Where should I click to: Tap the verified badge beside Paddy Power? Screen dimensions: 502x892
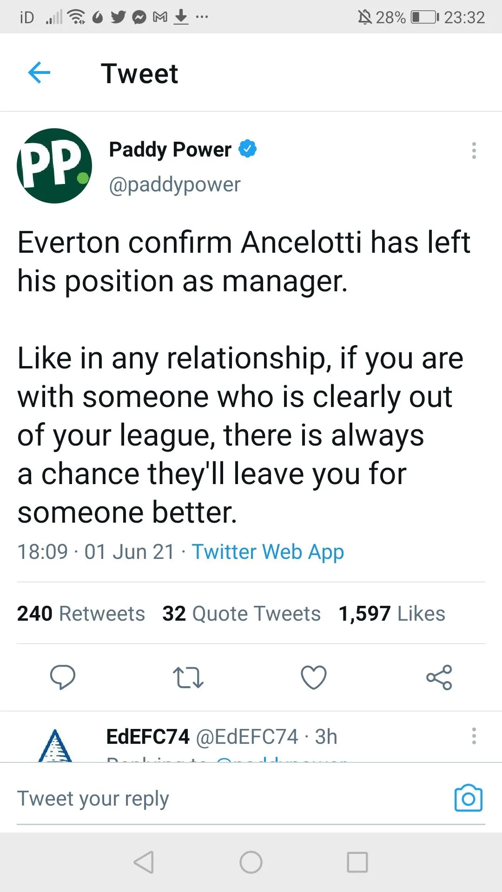click(x=247, y=149)
